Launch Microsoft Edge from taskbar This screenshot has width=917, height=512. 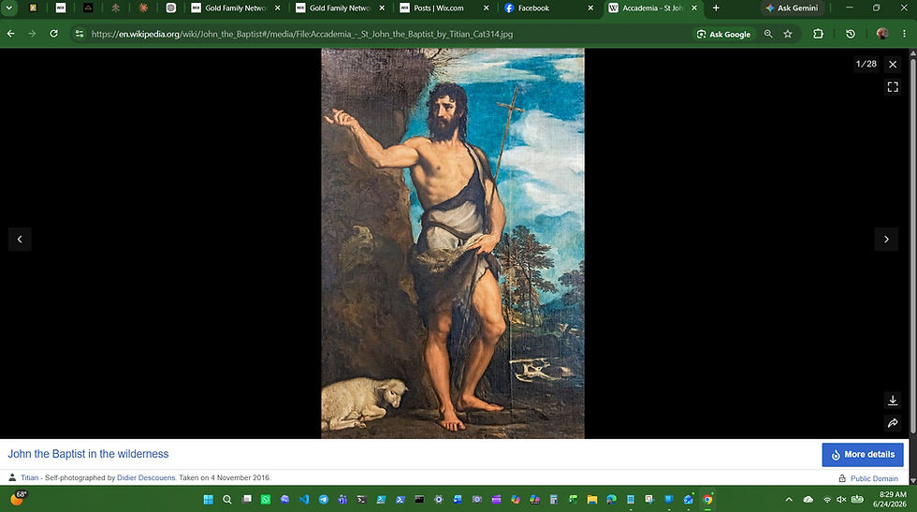click(612, 500)
